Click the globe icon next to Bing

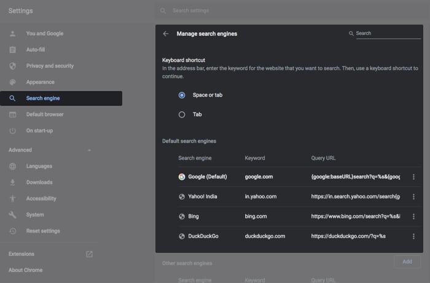point(182,216)
